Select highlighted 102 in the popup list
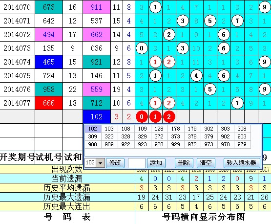Image resolution: width=271 pixels, height=224 pixels. point(93,129)
